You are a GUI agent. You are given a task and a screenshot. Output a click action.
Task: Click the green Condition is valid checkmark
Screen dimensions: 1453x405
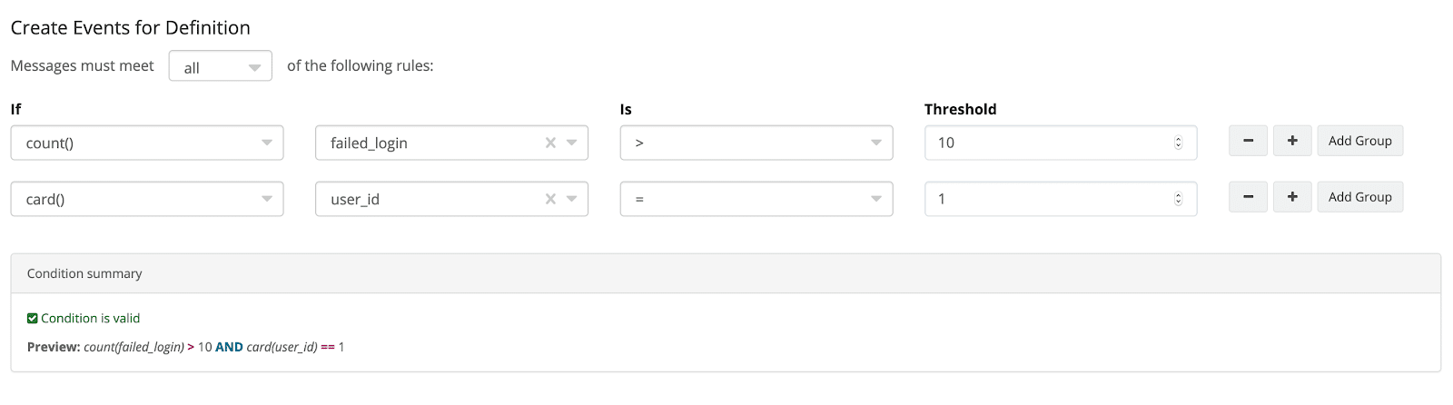coord(33,319)
